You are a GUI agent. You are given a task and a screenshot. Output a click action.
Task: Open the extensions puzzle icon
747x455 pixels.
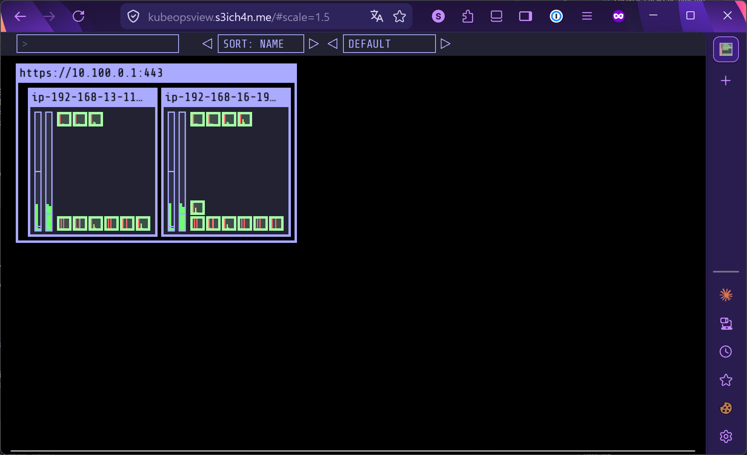(467, 17)
